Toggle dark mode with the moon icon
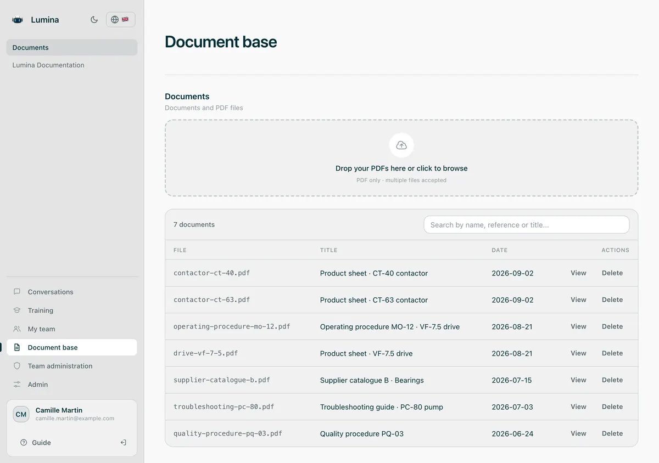Viewport: 659px width, 463px height. click(94, 20)
